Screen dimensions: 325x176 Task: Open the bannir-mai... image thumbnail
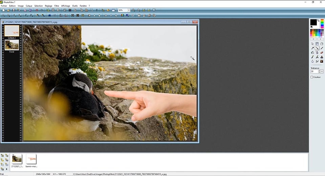click(31, 158)
